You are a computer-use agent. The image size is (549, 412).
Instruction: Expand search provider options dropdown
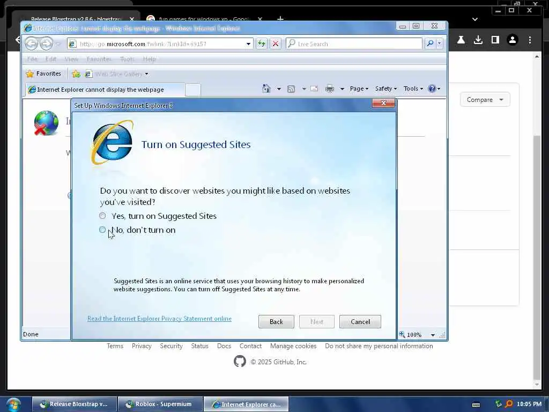tap(440, 44)
